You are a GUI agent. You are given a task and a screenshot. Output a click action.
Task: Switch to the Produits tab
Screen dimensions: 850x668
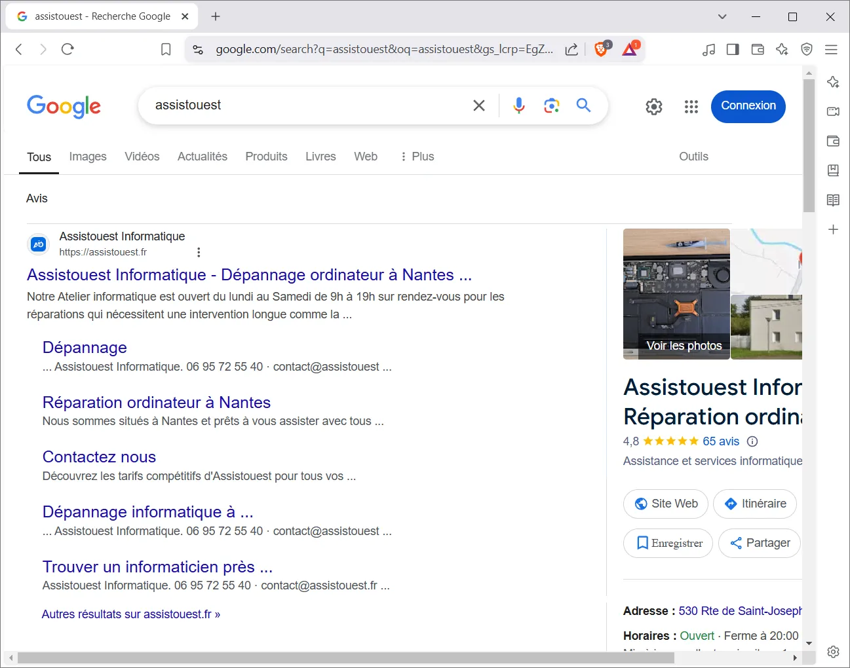[266, 157]
